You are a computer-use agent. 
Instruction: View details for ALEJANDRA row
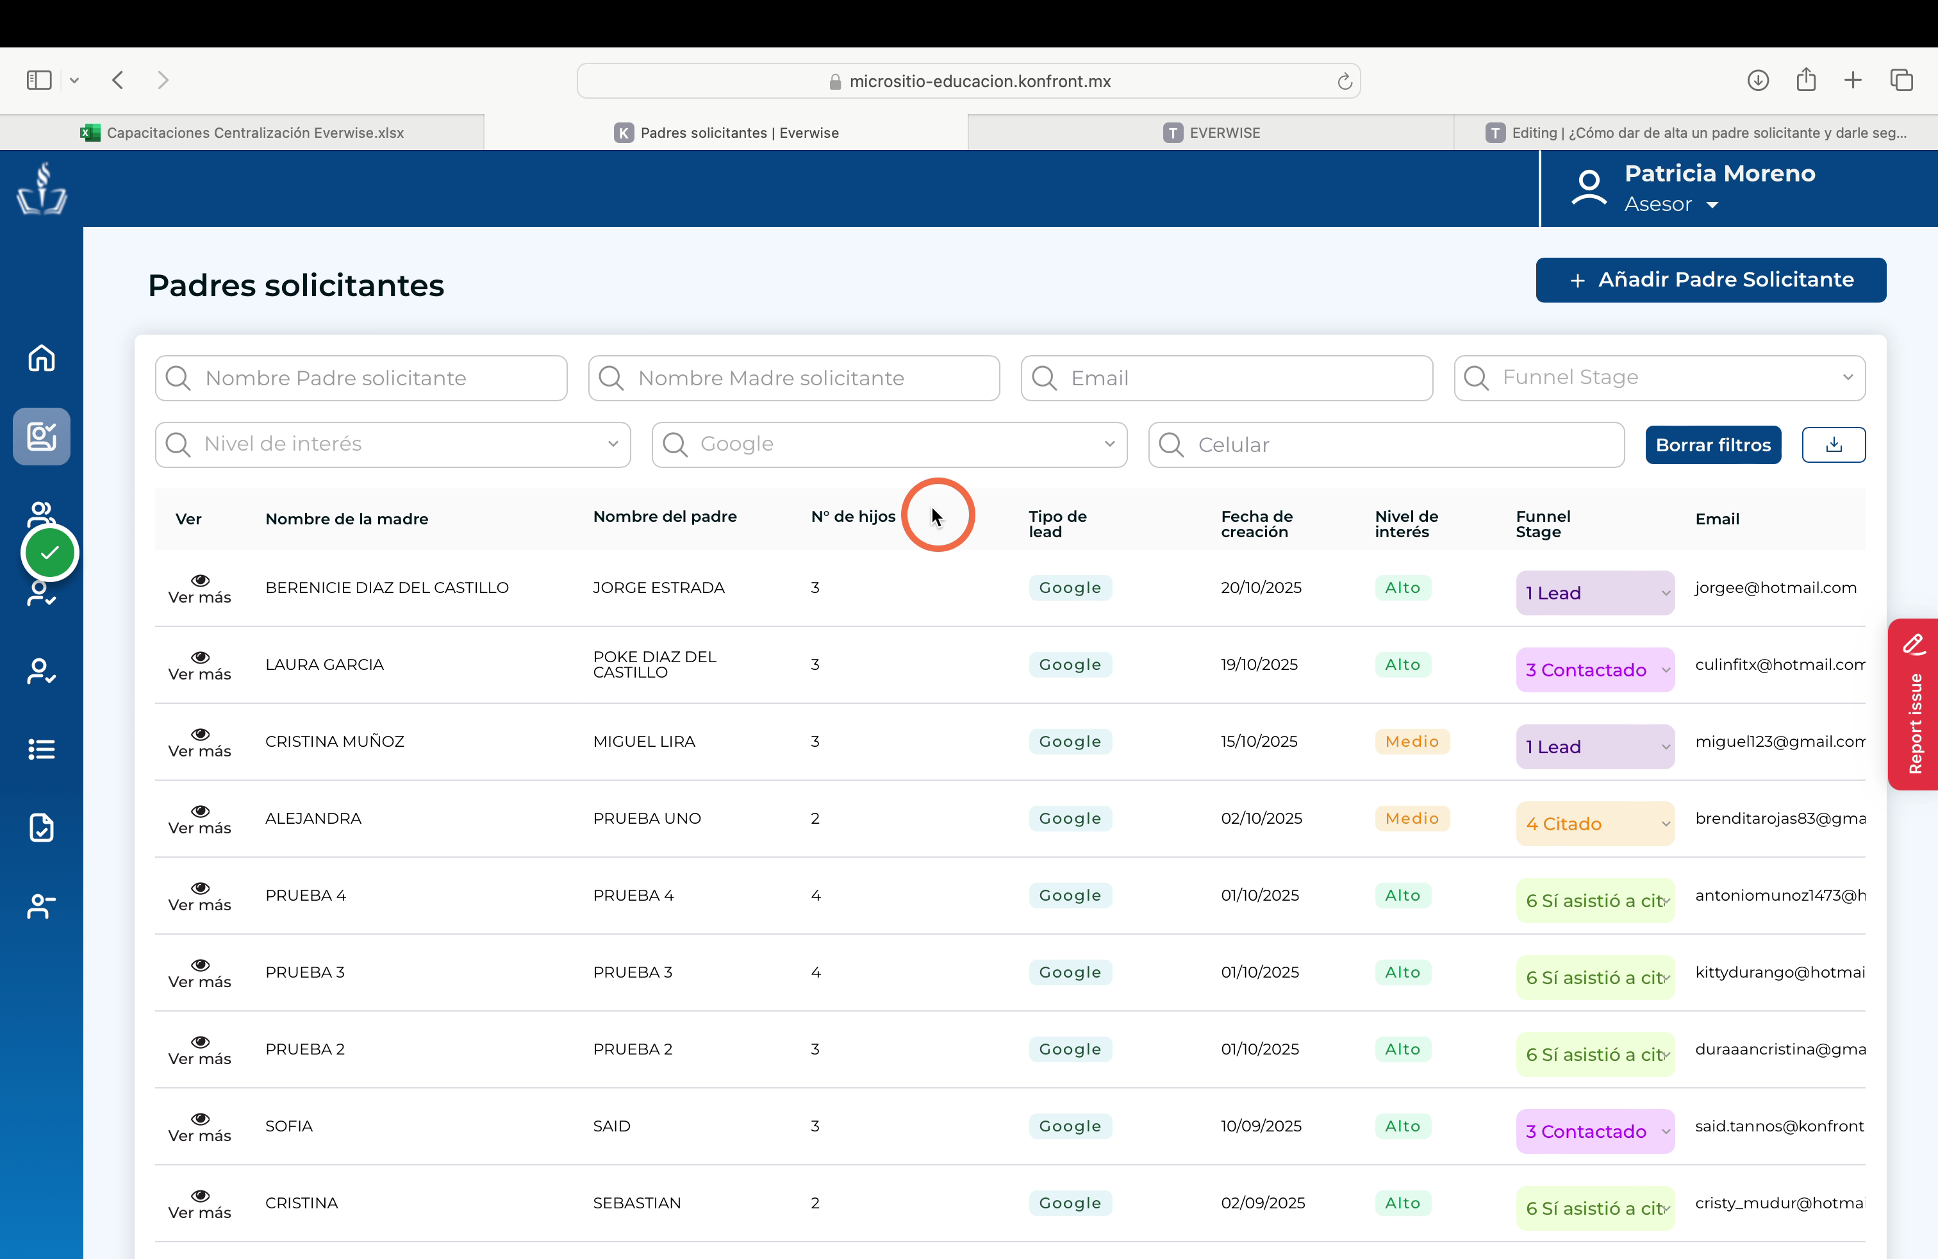point(199,819)
